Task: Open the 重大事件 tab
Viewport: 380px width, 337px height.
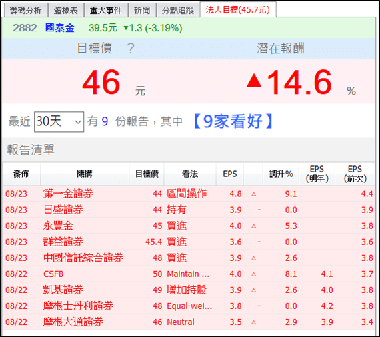Action: [x=105, y=10]
